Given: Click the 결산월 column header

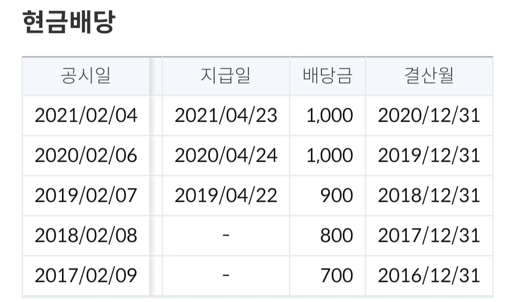Looking at the screenshot, I should pos(429,76).
